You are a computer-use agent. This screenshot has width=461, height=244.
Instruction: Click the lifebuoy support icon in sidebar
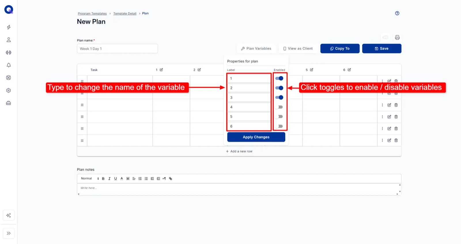coord(9,78)
